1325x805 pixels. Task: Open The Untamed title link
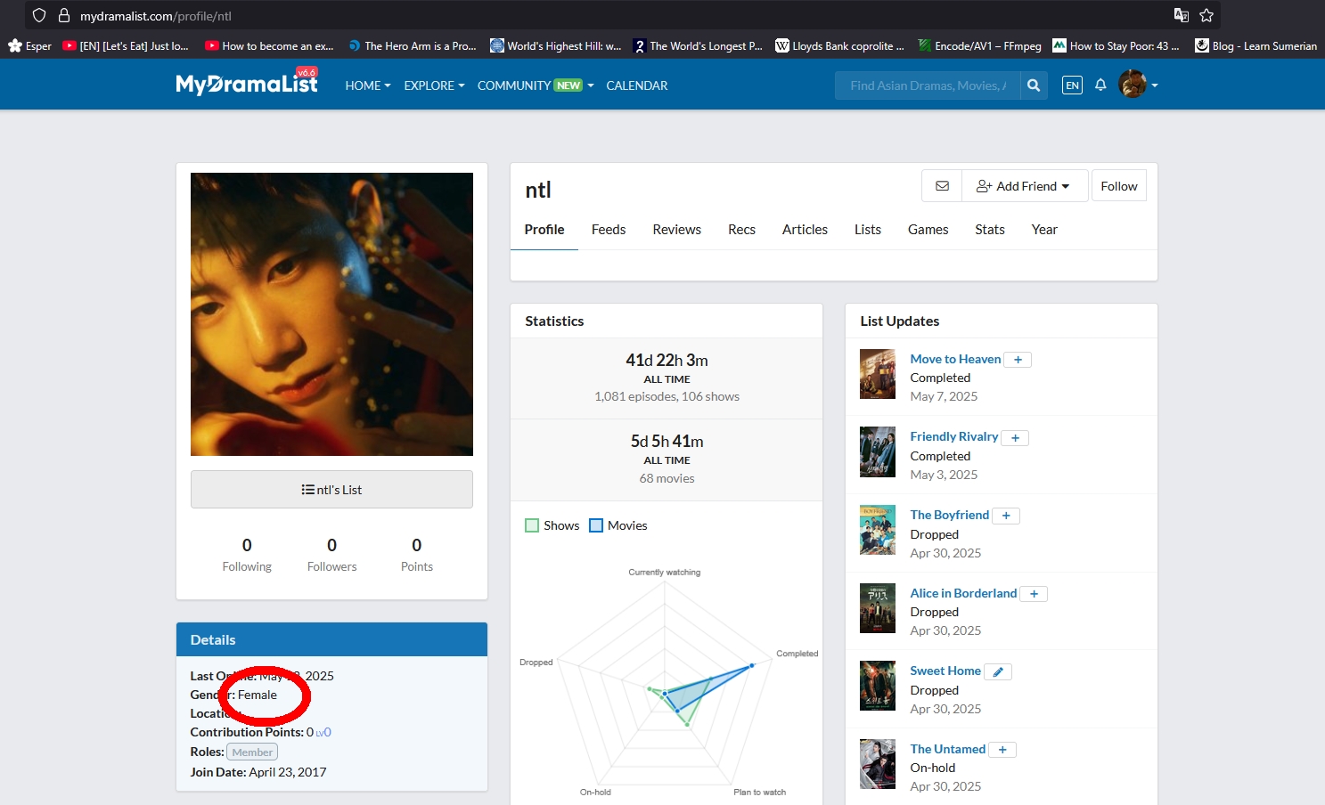948,749
